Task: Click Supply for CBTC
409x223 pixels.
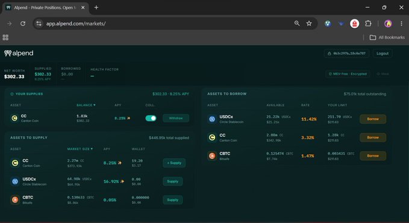Action: [x=173, y=199]
